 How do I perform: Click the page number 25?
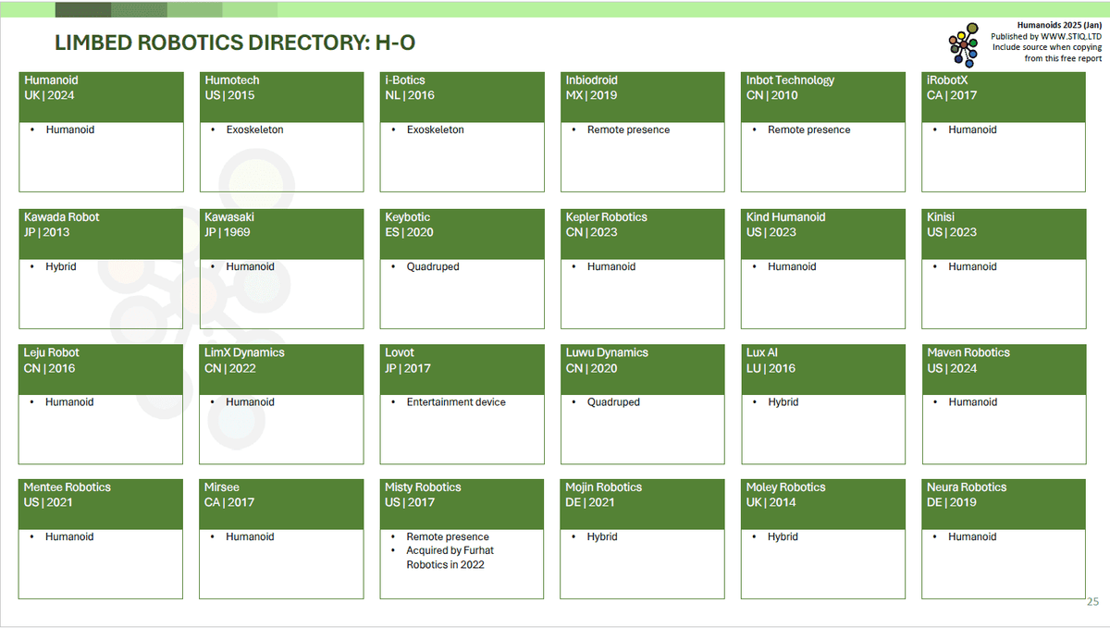coord(1092,602)
